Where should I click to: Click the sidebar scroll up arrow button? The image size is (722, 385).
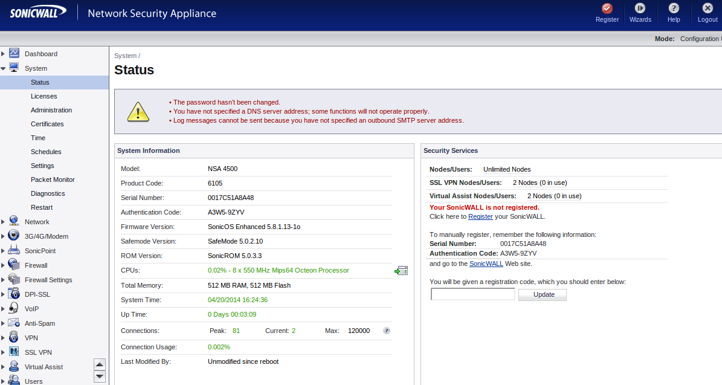(100, 364)
